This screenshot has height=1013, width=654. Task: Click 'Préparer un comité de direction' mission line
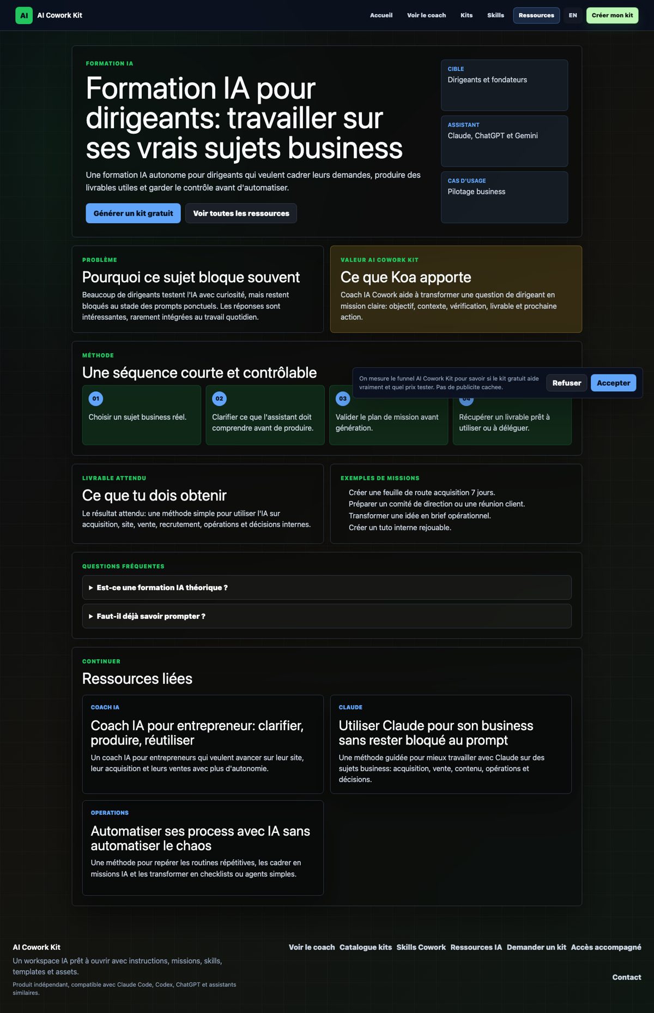[x=437, y=504]
